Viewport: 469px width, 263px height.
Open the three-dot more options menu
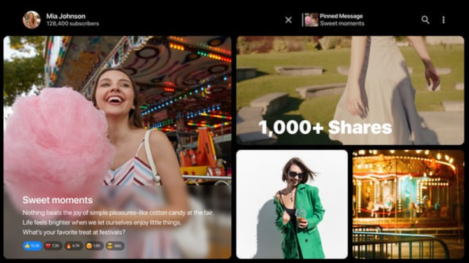pyautogui.click(x=444, y=20)
